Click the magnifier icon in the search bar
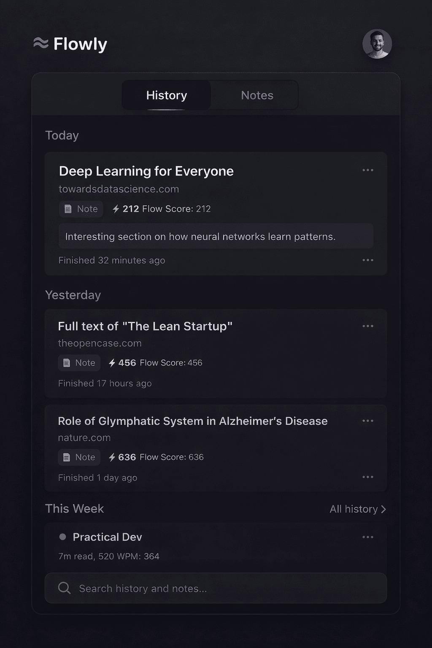The width and height of the screenshot is (432, 648). (64, 588)
